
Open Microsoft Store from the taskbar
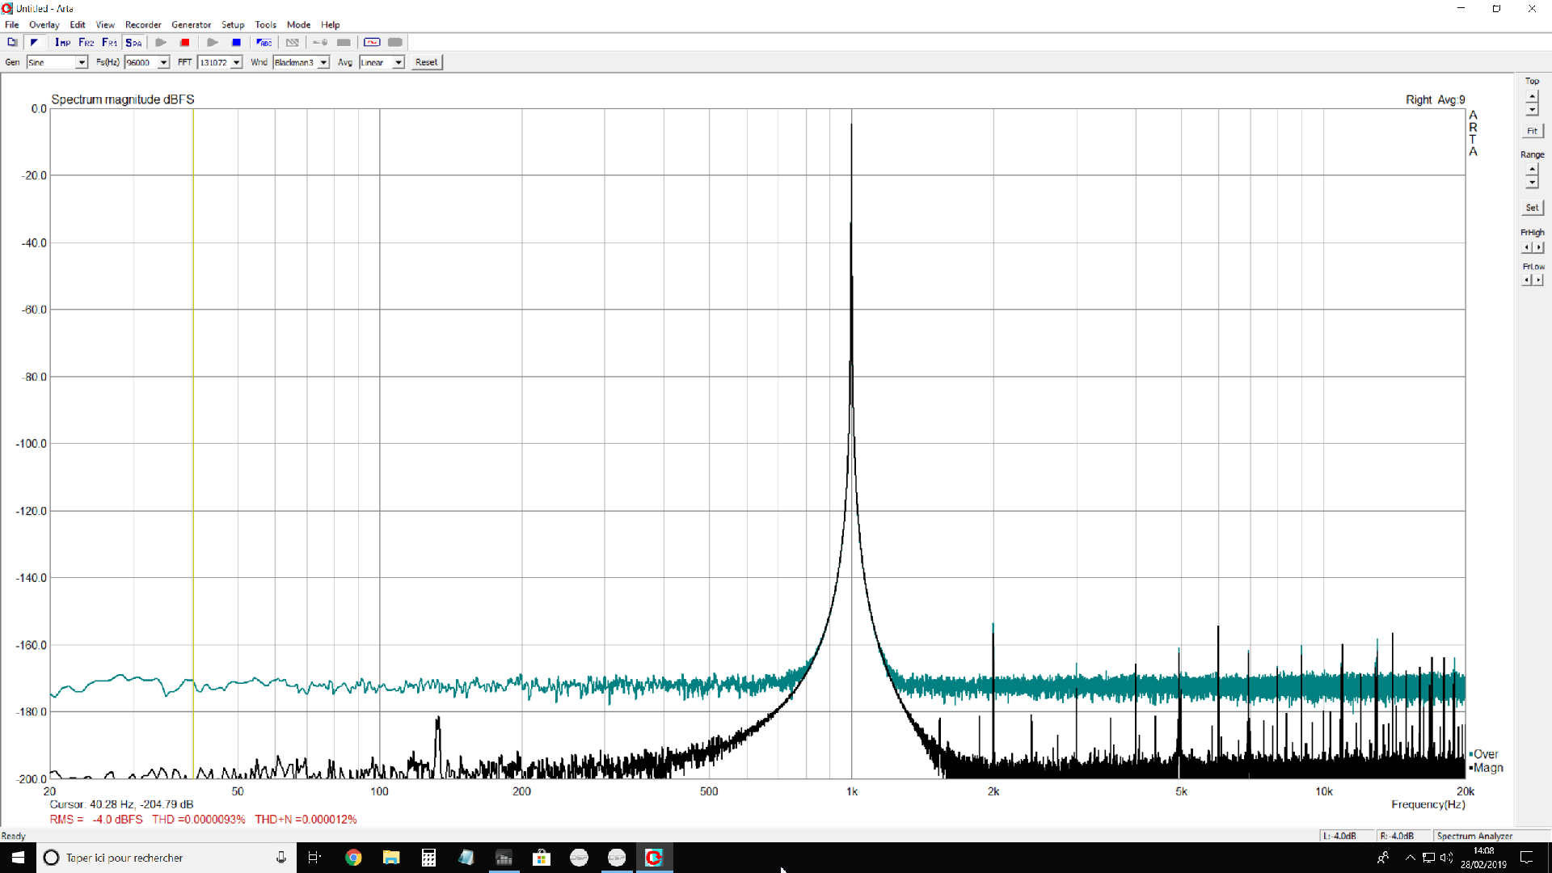(x=542, y=858)
